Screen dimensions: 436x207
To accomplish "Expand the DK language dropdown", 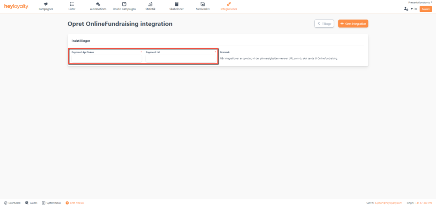I will 413,9.
